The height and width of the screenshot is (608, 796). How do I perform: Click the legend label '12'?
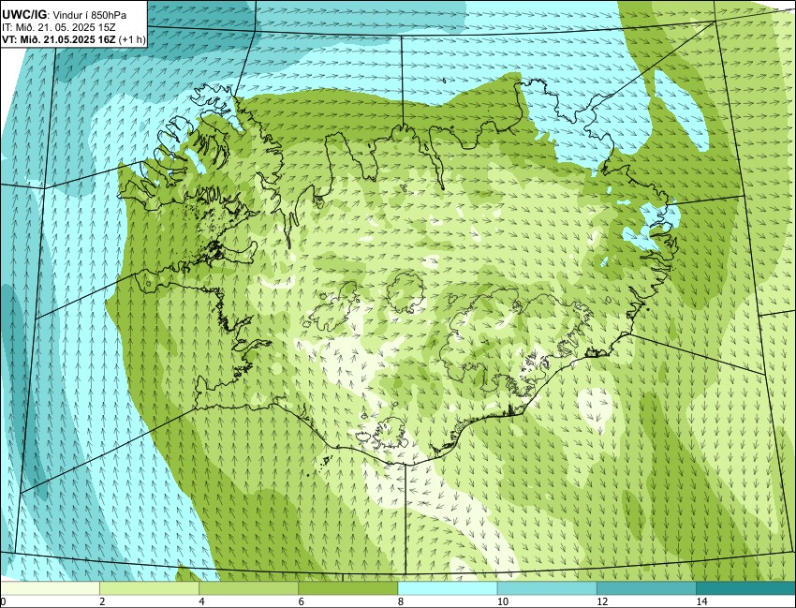[602, 601]
